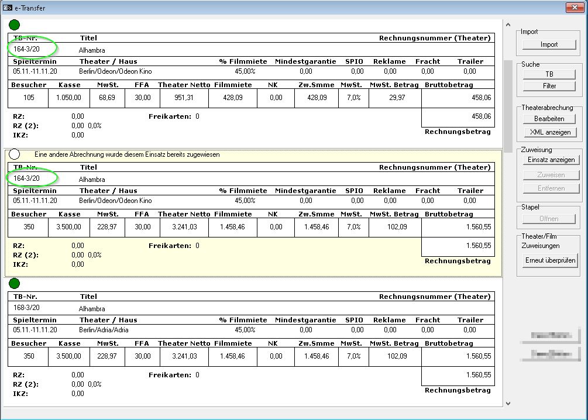The height and width of the screenshot is (420, 588).
Task: Click the Bruttobetrag cell showing 458,06
Action: [x=458, y=98]
